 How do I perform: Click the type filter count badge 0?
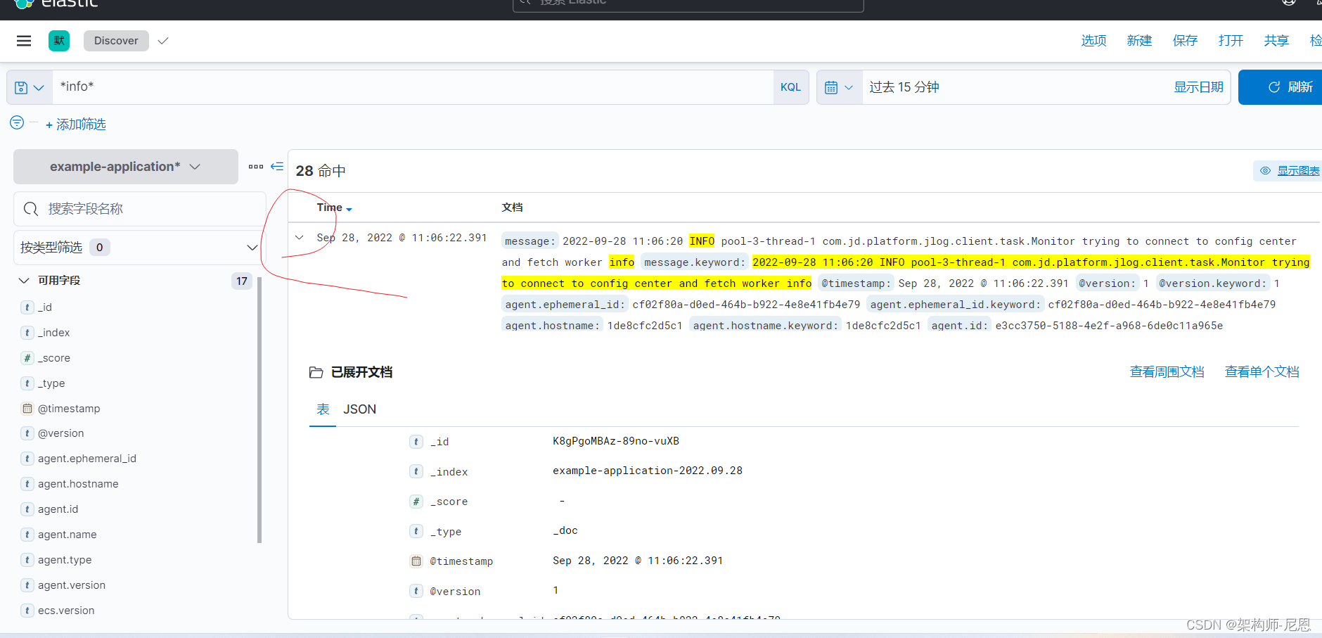pyautogui.click(x=100, y=248)
